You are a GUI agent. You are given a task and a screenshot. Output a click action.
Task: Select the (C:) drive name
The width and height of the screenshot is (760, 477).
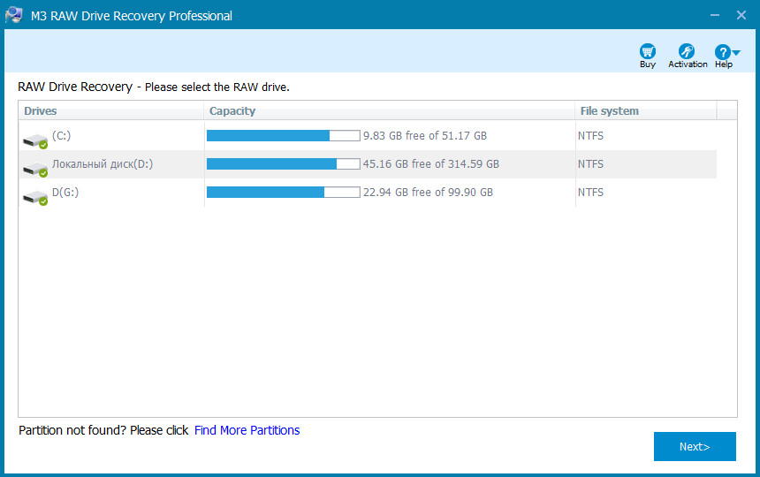(62, 136)
